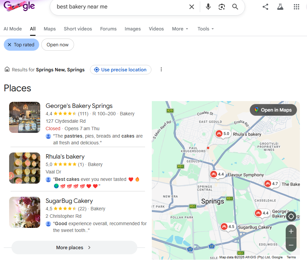Click SugarBug '2 Christopher Rd' address
307x260 pixels.
click(x=64, y=216)
